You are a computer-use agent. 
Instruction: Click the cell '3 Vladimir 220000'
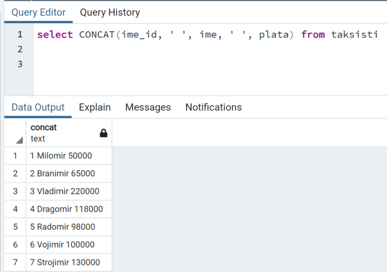tap(69, 191)
